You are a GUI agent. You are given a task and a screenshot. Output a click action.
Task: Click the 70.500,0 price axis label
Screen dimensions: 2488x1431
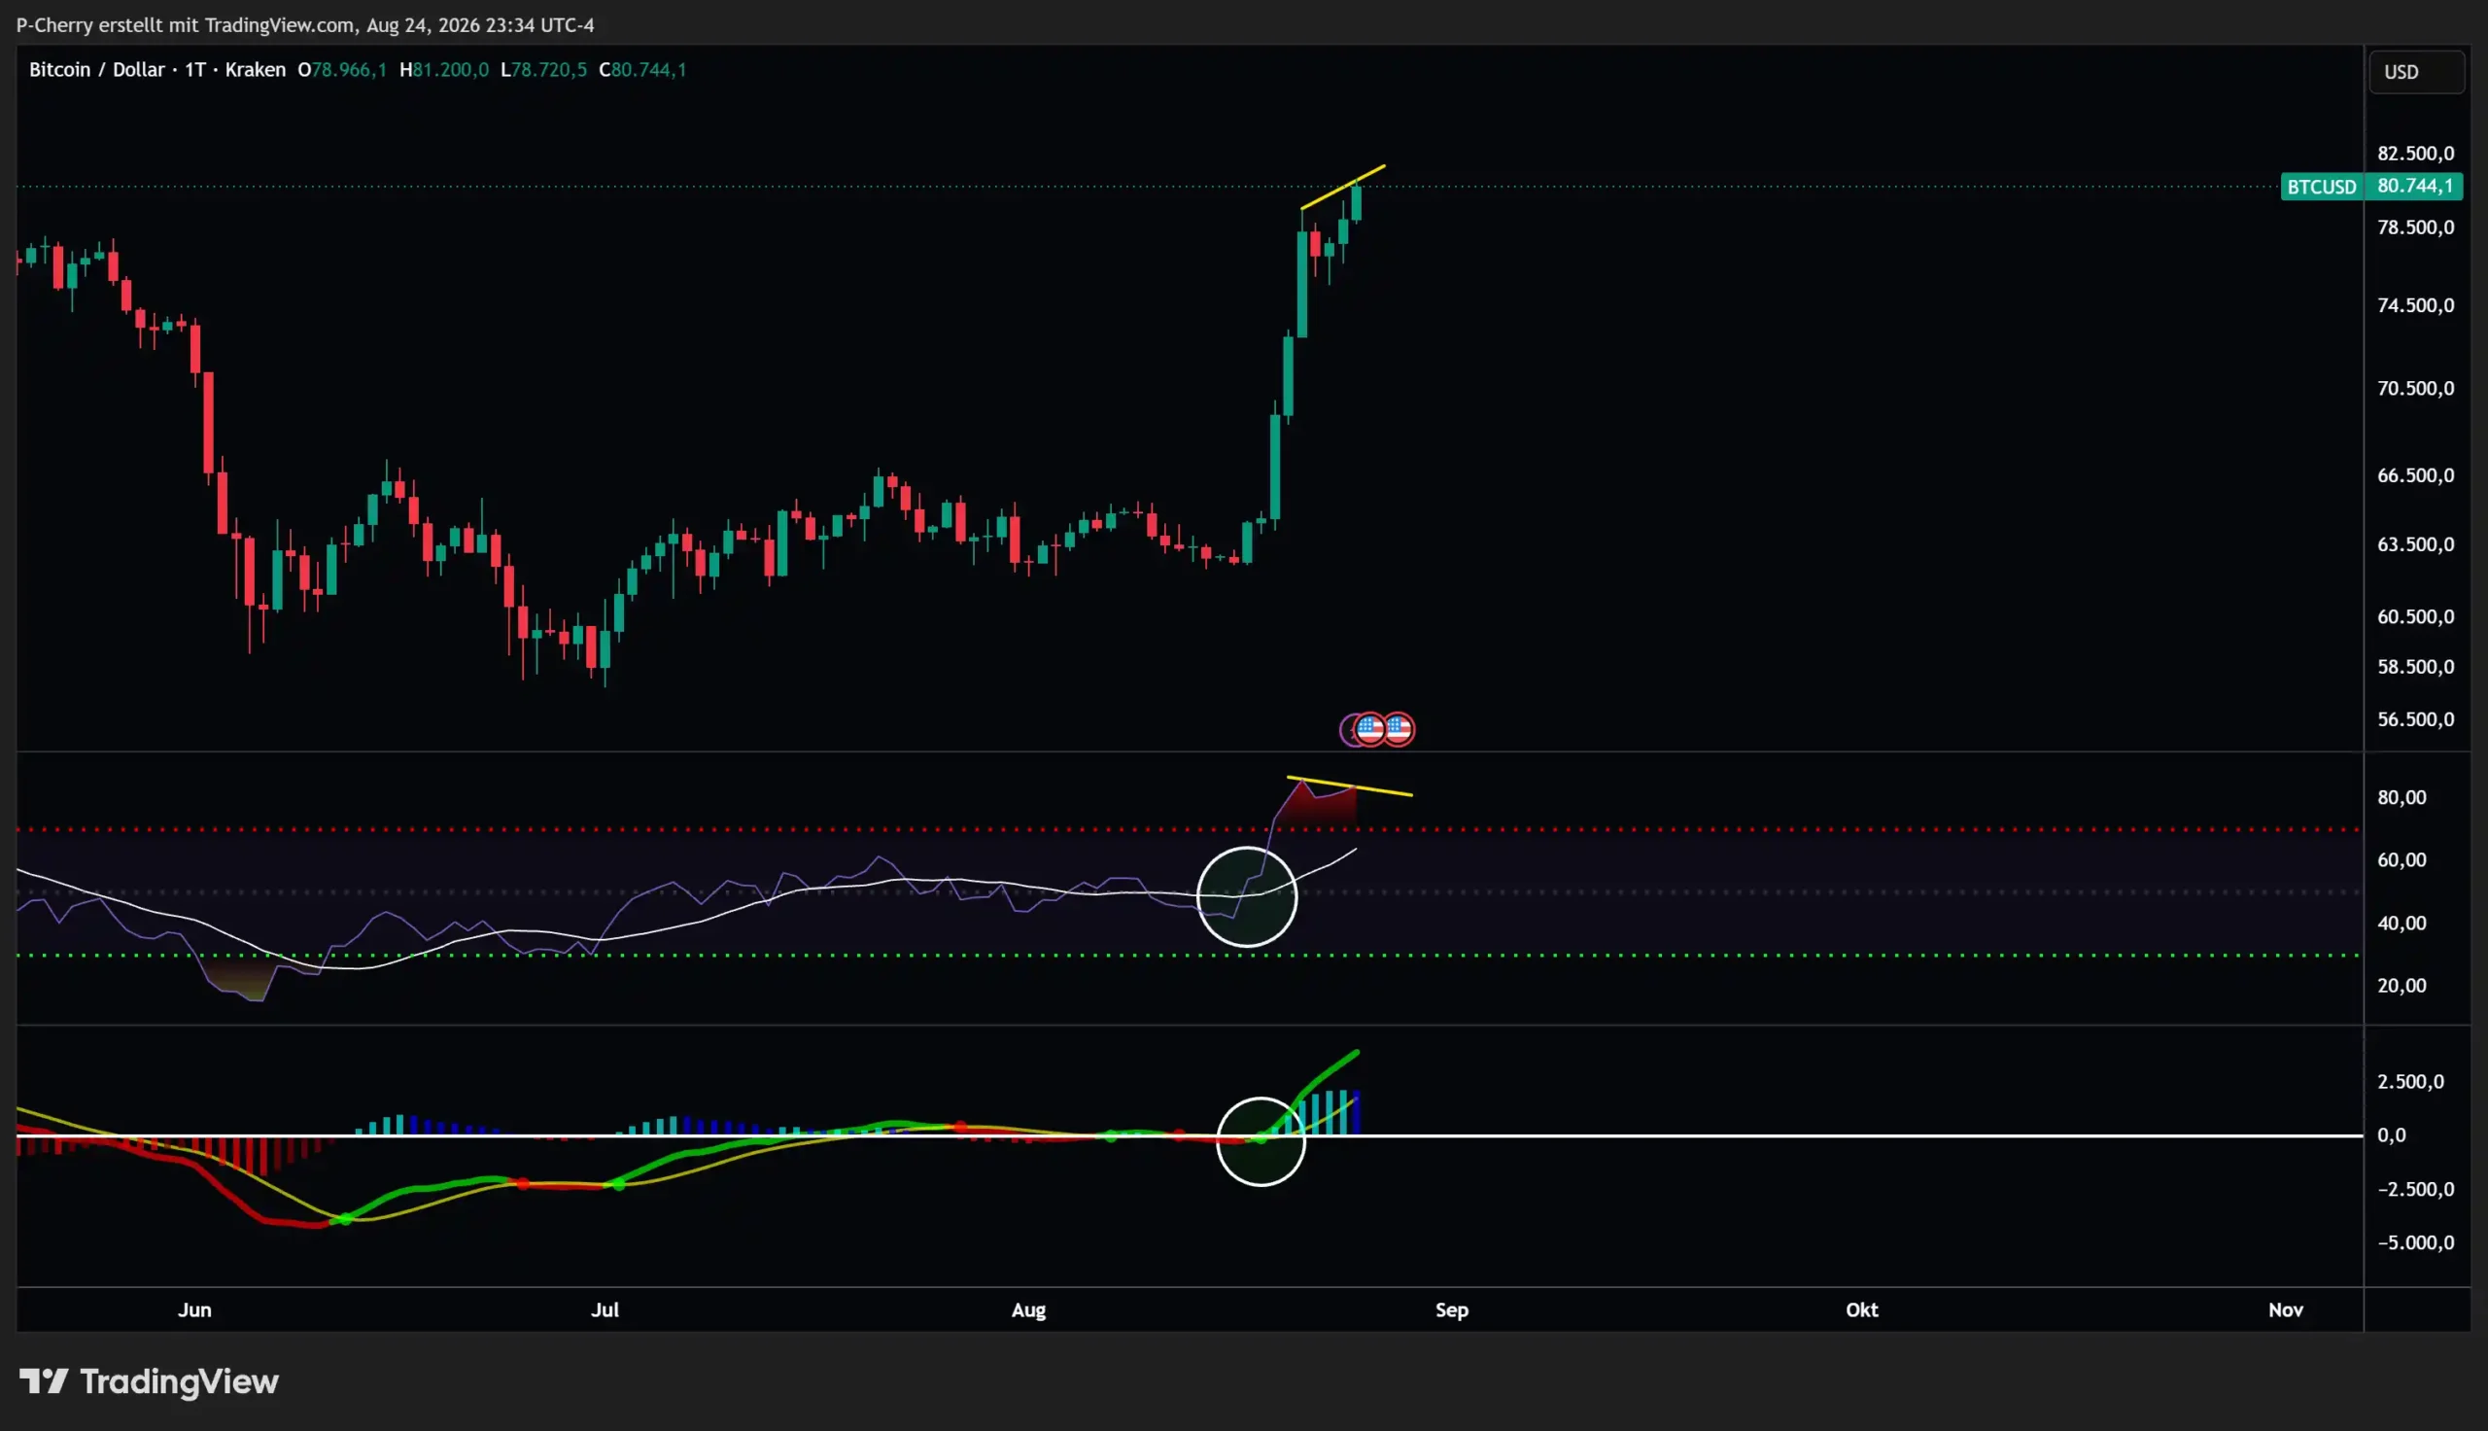pos(2415,389)
